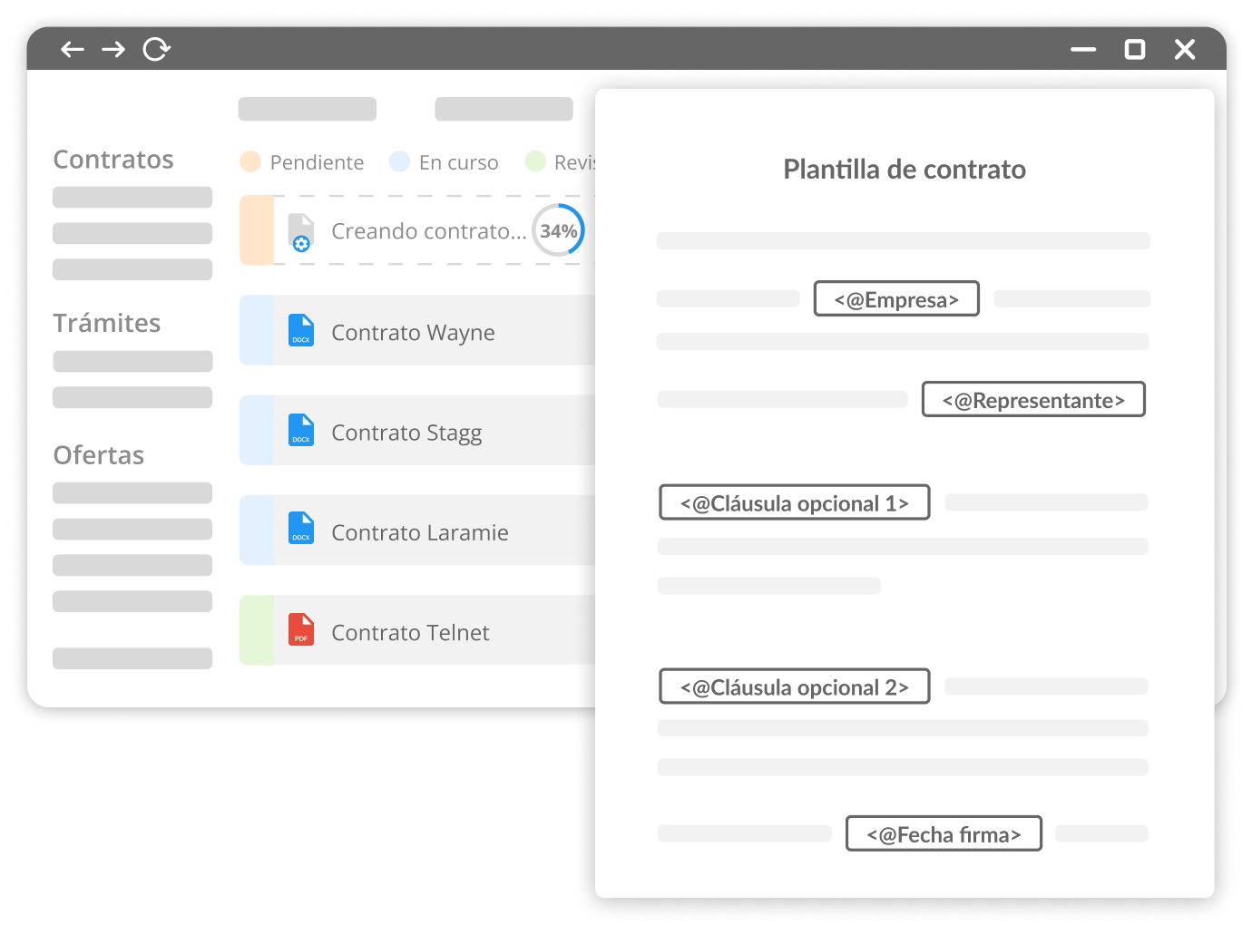Click the DOCX icon for Contrato Laramie
1252x925 pixels.
tap(301, 528)
